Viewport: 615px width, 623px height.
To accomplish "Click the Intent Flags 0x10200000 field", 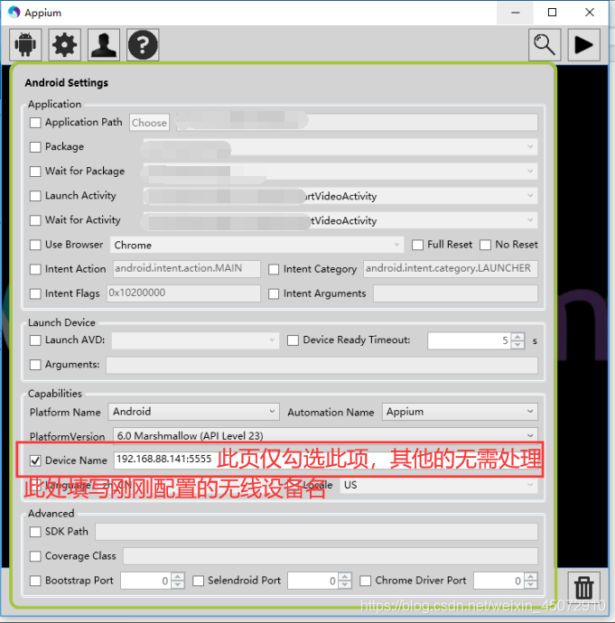I will [183, 293].
